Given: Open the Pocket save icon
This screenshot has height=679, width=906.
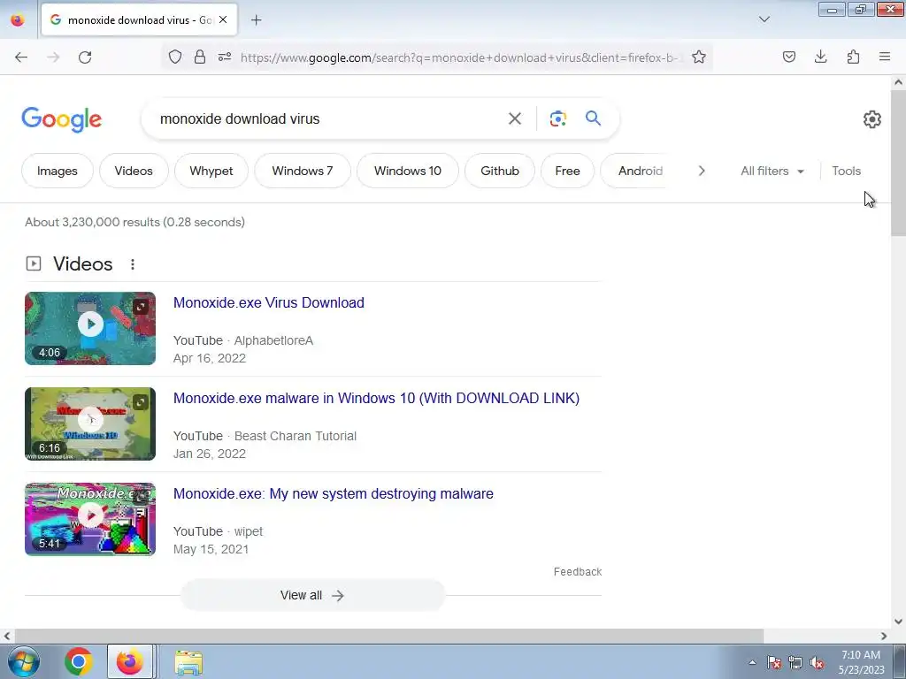Looking at the screenshot, I should [x=789, y=57].
